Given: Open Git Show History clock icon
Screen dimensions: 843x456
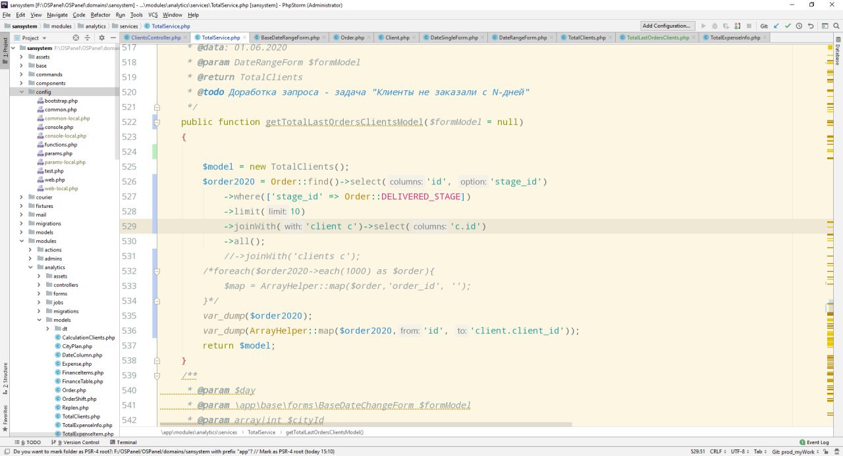Looking at the screenshot, I should click(799, 26).
